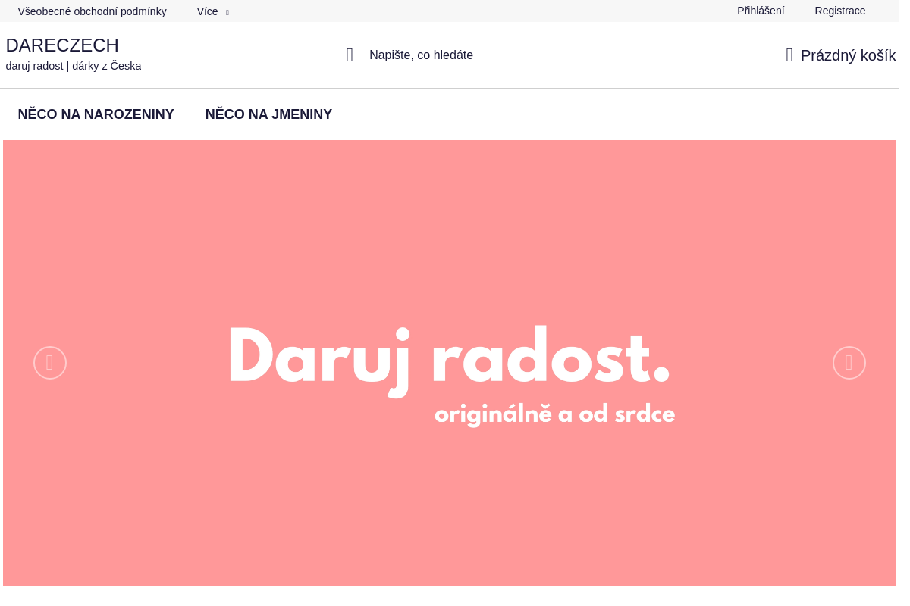Click the 'Daruj radost.' banner headline
Viewport: 910px width, 606px height.
point(449,357)
